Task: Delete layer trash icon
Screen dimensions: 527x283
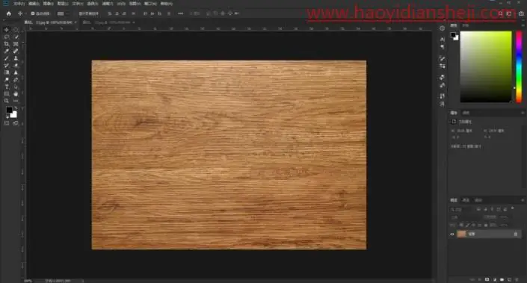Action: (x=517, y=279)
